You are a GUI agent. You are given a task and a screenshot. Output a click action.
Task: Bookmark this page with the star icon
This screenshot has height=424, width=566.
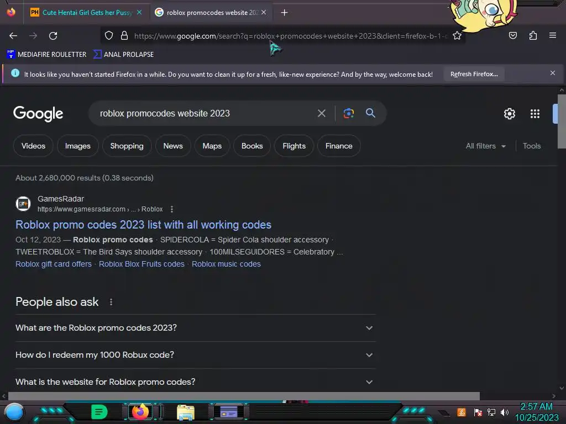click(457, 36)
